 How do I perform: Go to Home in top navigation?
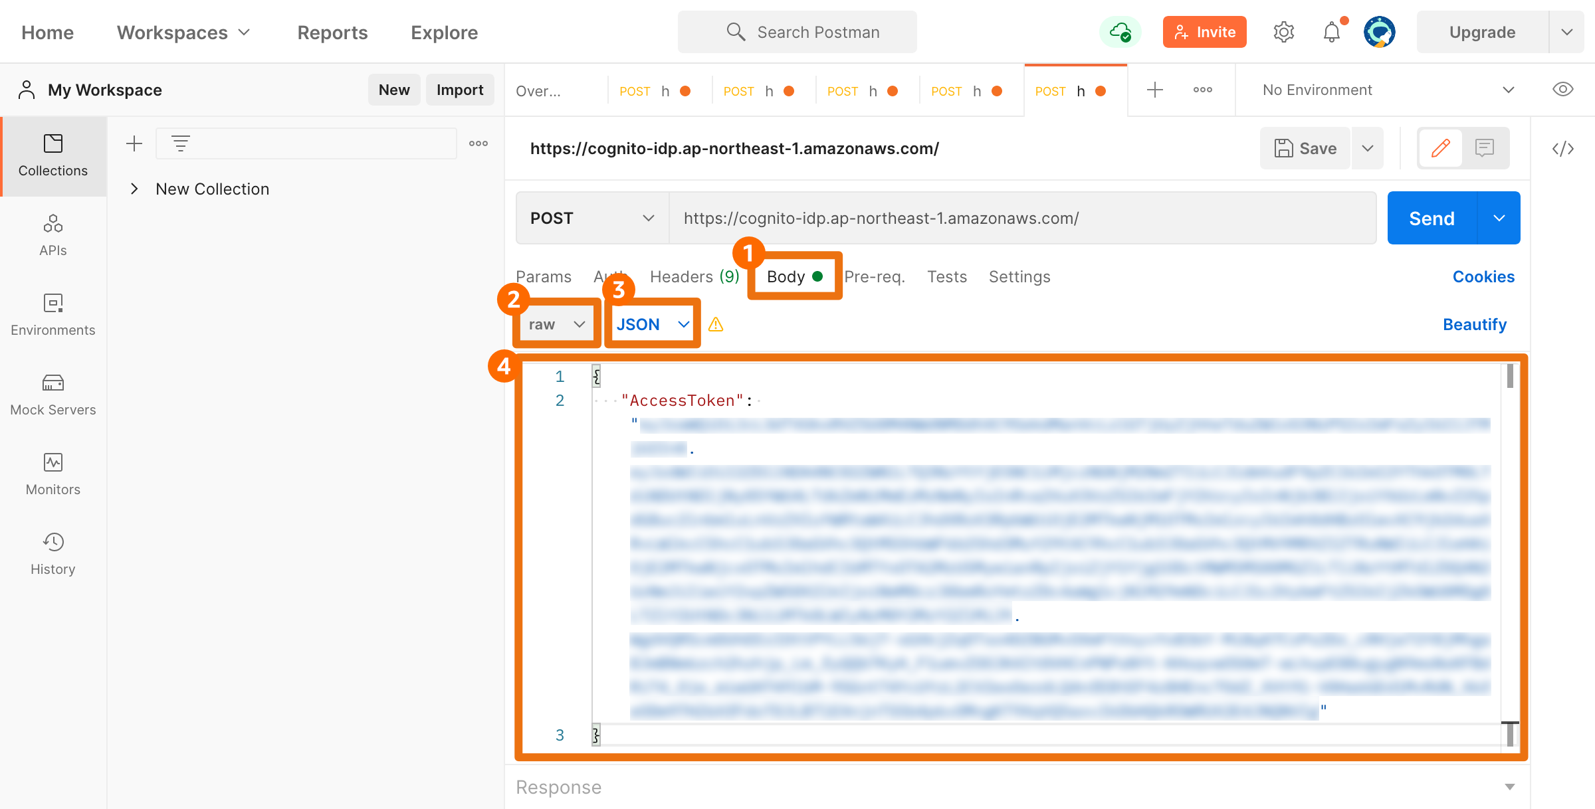click(x=47, y=33)
